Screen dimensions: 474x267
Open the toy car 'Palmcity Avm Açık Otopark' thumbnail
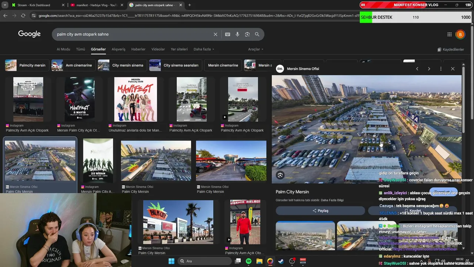(192, 99)
